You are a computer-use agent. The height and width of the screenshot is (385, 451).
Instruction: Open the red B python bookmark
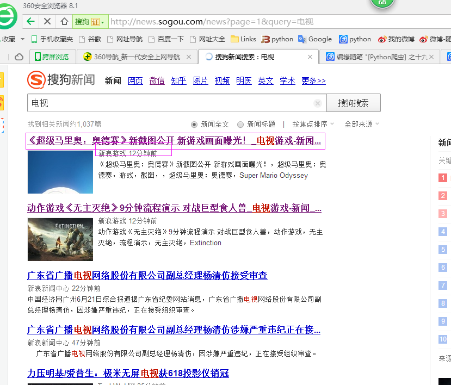coord(277,39)
